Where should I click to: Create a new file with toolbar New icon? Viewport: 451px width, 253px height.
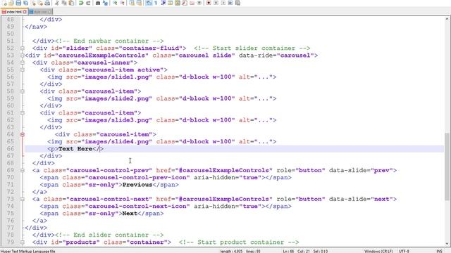pyautogui.click(x=4, y=3)
